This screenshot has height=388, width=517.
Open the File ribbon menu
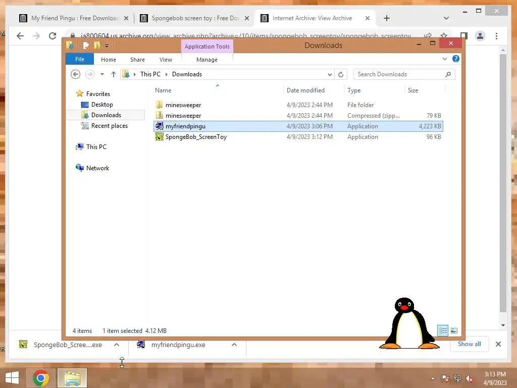tap(80, 59)
